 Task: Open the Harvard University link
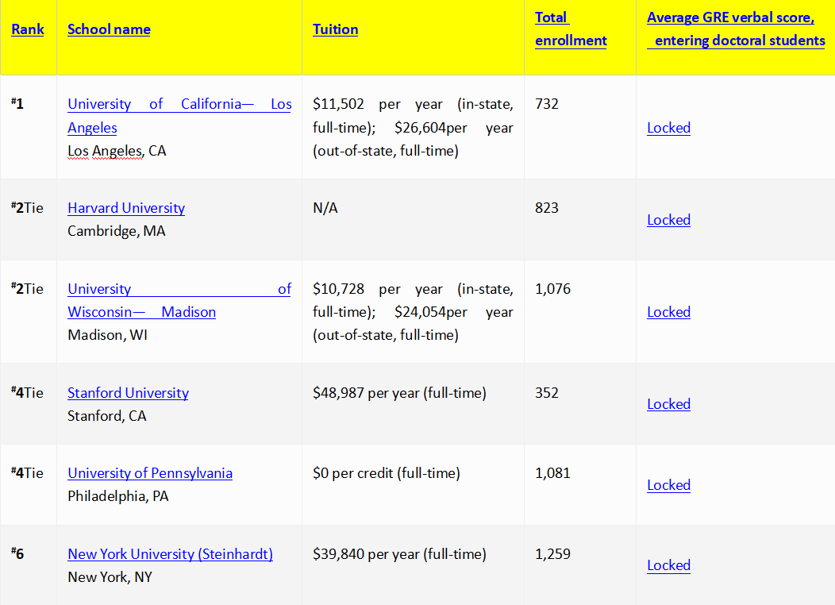coord(126,208)
